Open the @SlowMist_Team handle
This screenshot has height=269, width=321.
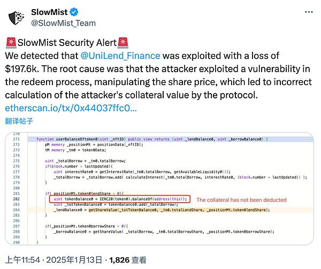coord(63,23)
